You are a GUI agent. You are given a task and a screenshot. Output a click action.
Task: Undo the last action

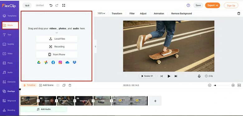pyautogui.click(x=51, y=5)
